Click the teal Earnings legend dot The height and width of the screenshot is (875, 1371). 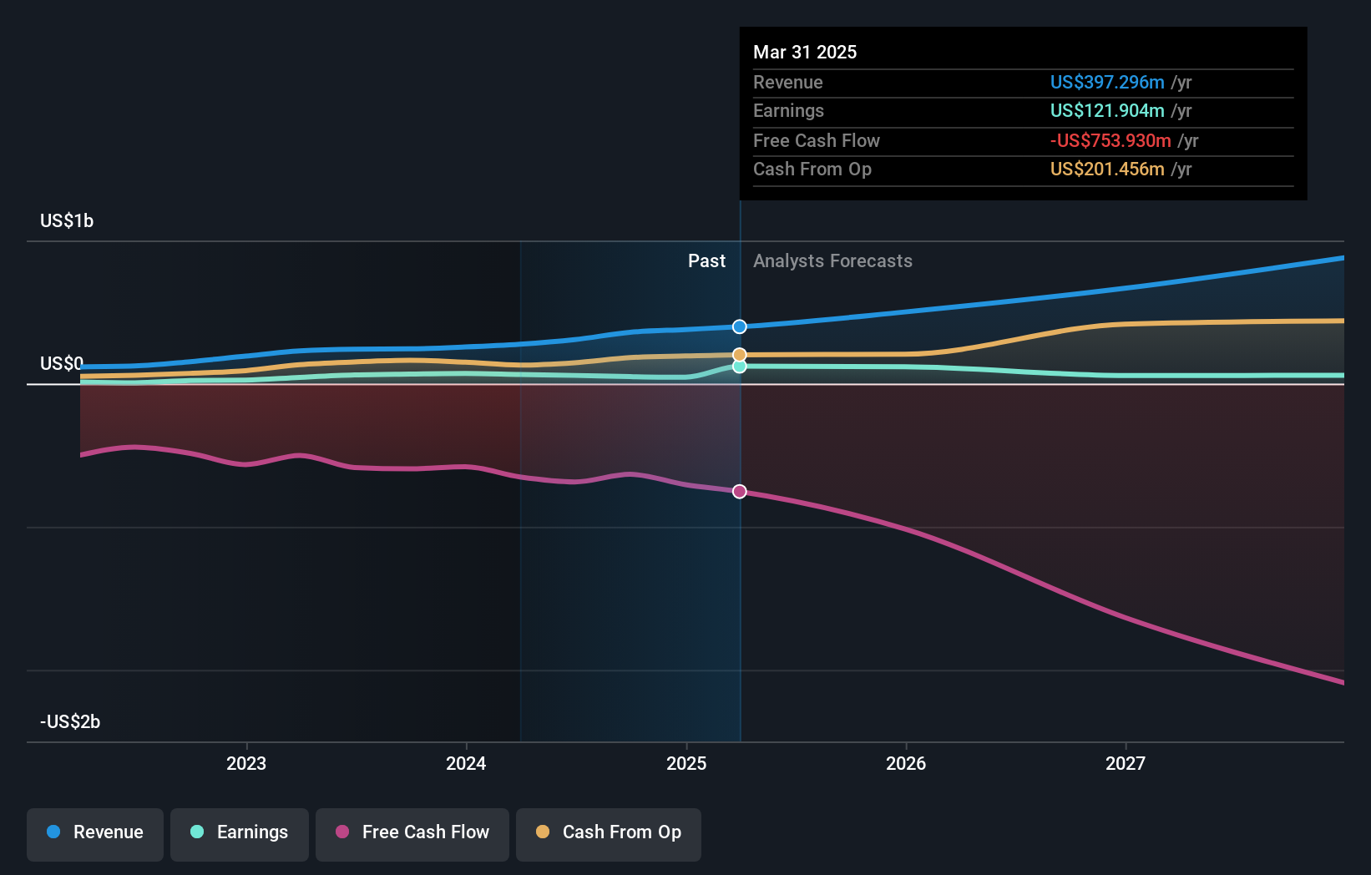[x=197, y=832]
